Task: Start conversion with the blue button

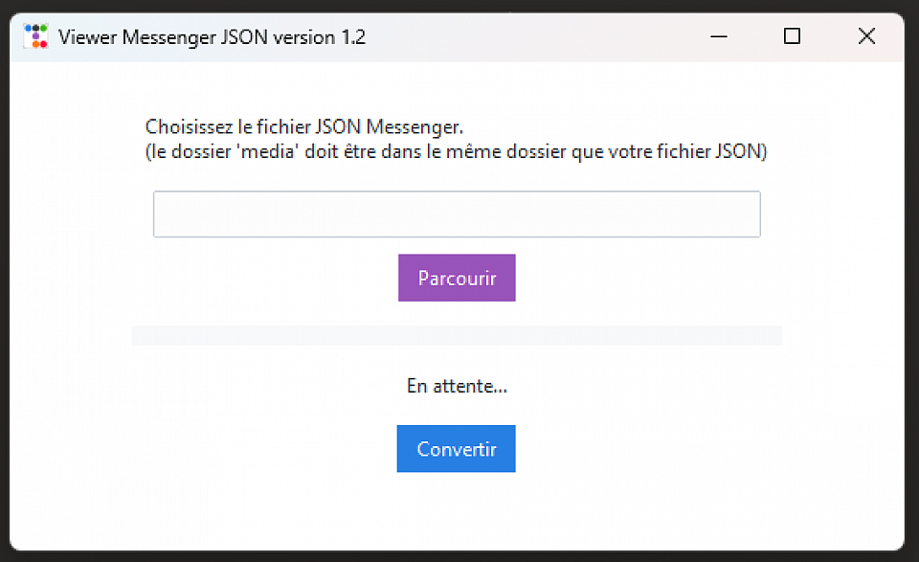Action: click(x=457, y=449)
